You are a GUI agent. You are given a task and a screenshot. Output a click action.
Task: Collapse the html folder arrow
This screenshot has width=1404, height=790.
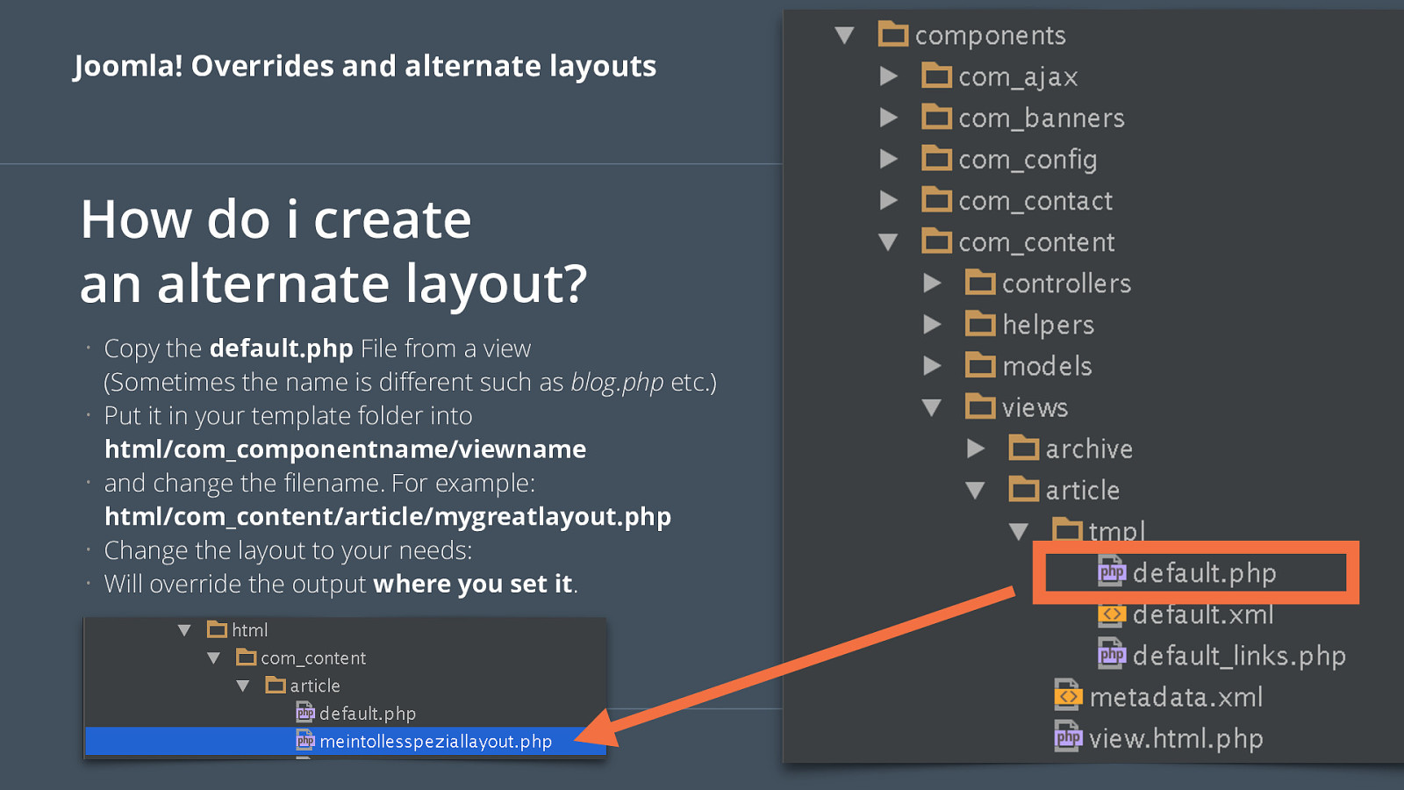pyautogui.click(x=184, y=630)
